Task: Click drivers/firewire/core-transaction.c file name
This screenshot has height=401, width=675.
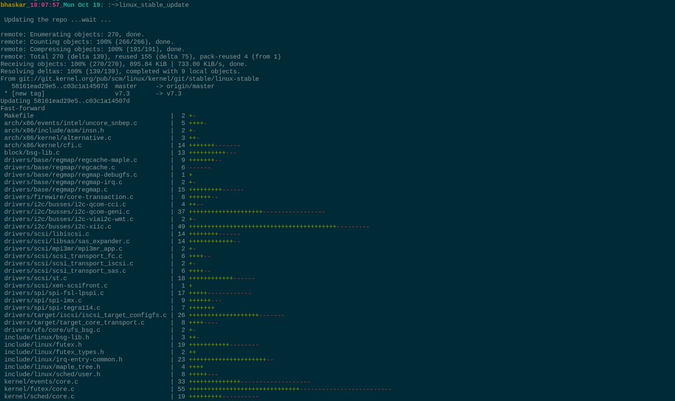Action: [69, 197]
